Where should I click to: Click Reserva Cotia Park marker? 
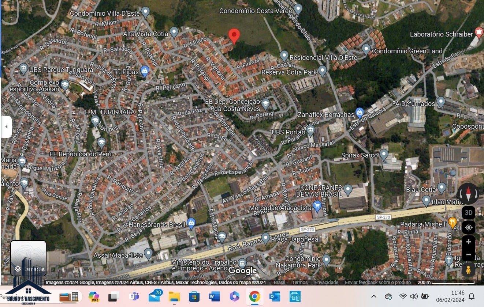pyautogui.click(x=322, y=71)
